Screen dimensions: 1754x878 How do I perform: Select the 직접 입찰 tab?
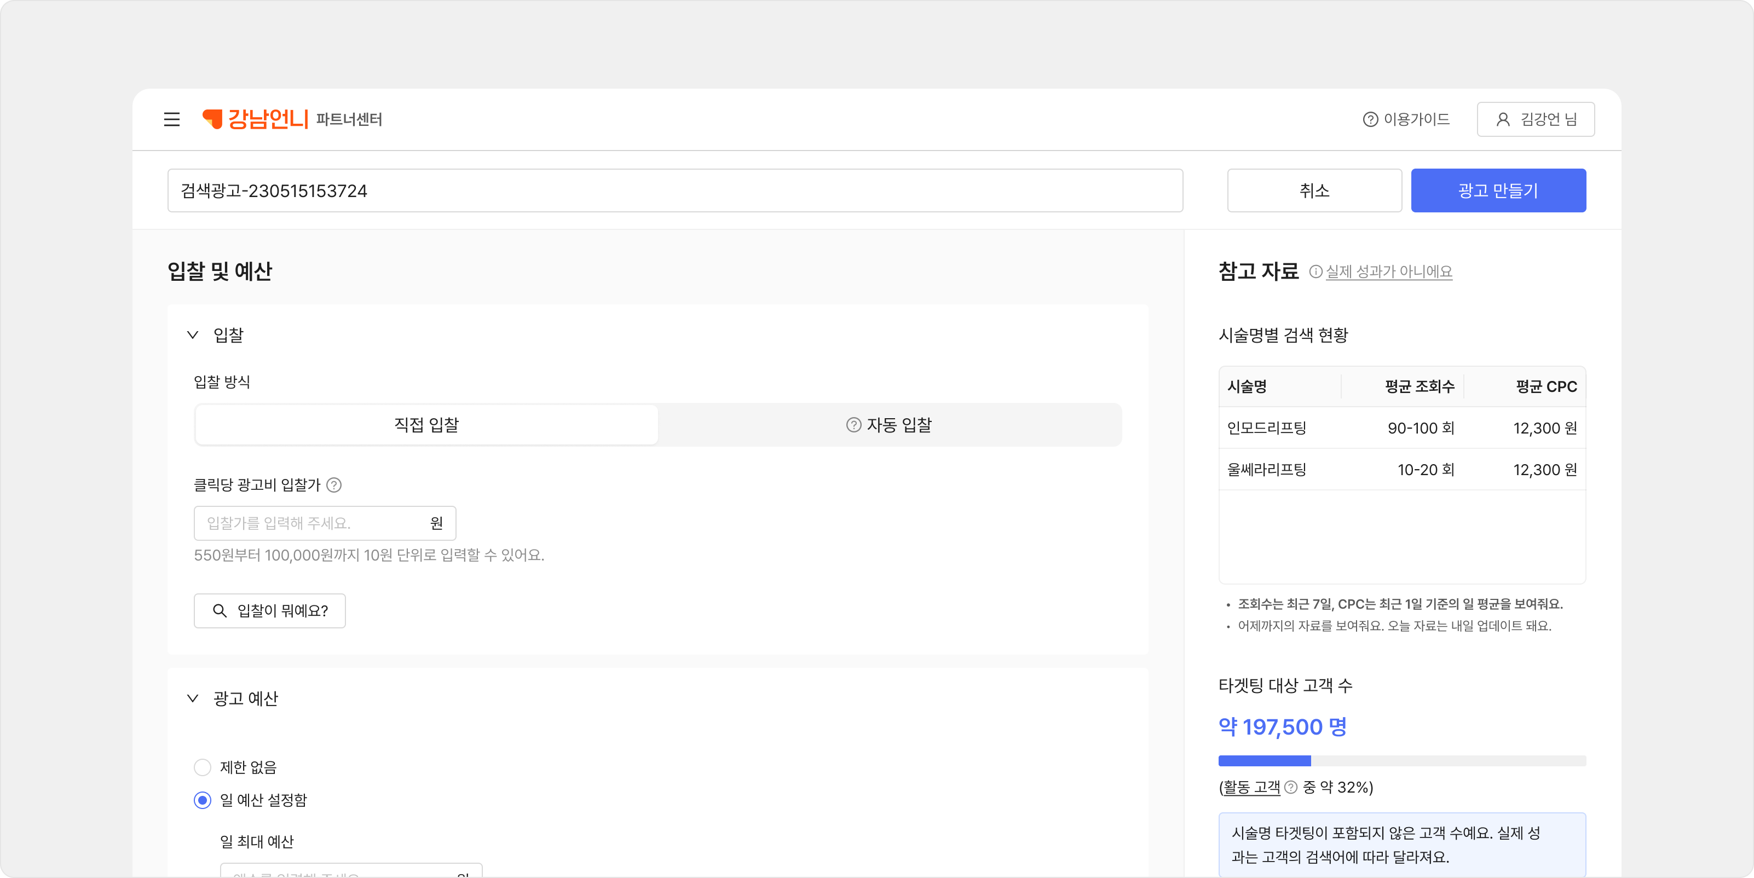426,425
